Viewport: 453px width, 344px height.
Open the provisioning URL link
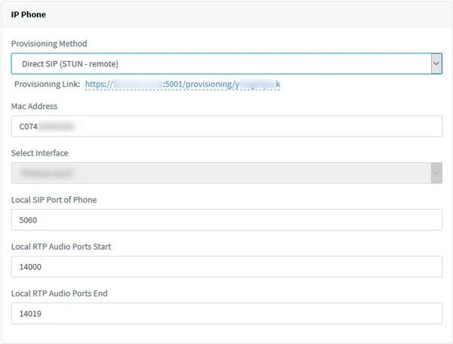click(183, 84)
